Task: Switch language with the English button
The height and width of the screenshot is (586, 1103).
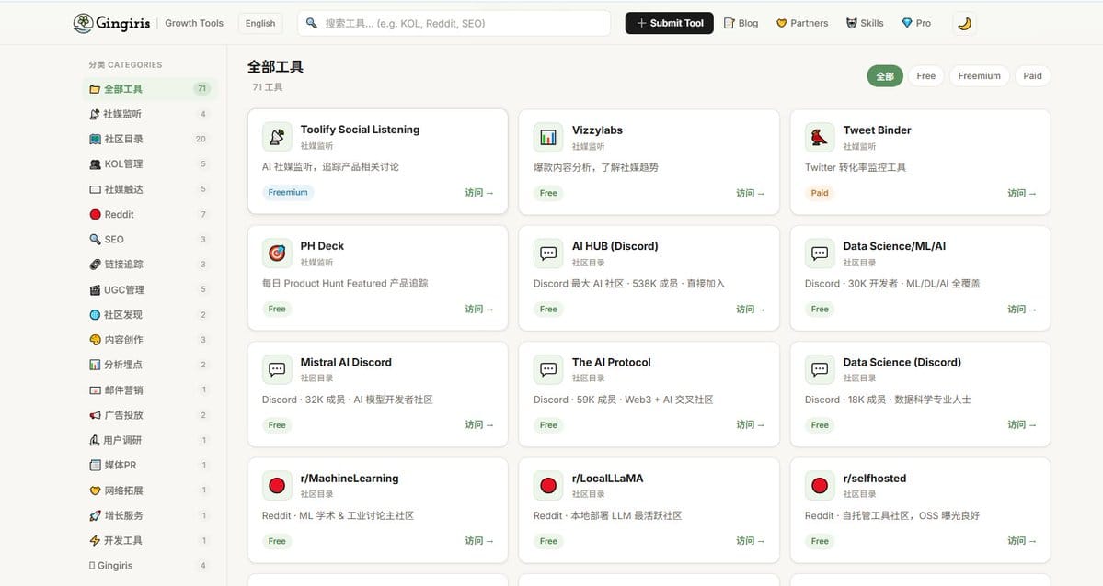Action: pyautogui.click(x=260, y=23)
